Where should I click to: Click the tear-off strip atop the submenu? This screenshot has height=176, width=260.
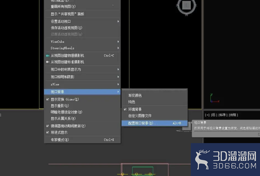tap(154, 90)
